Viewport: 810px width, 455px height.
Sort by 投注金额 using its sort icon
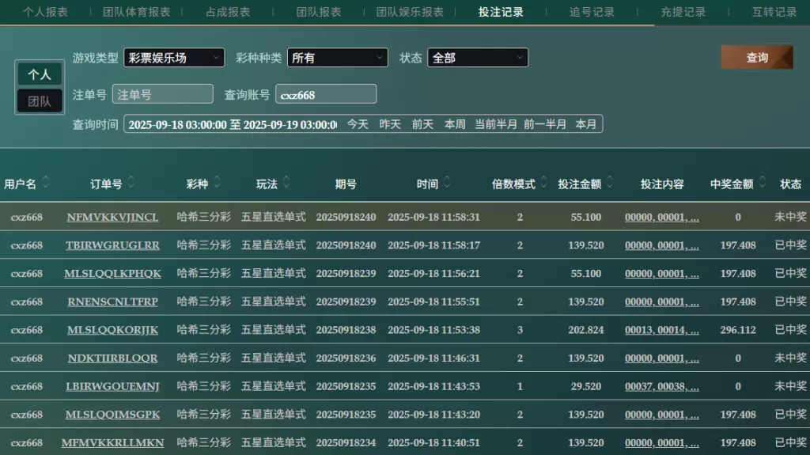(610, 183)
